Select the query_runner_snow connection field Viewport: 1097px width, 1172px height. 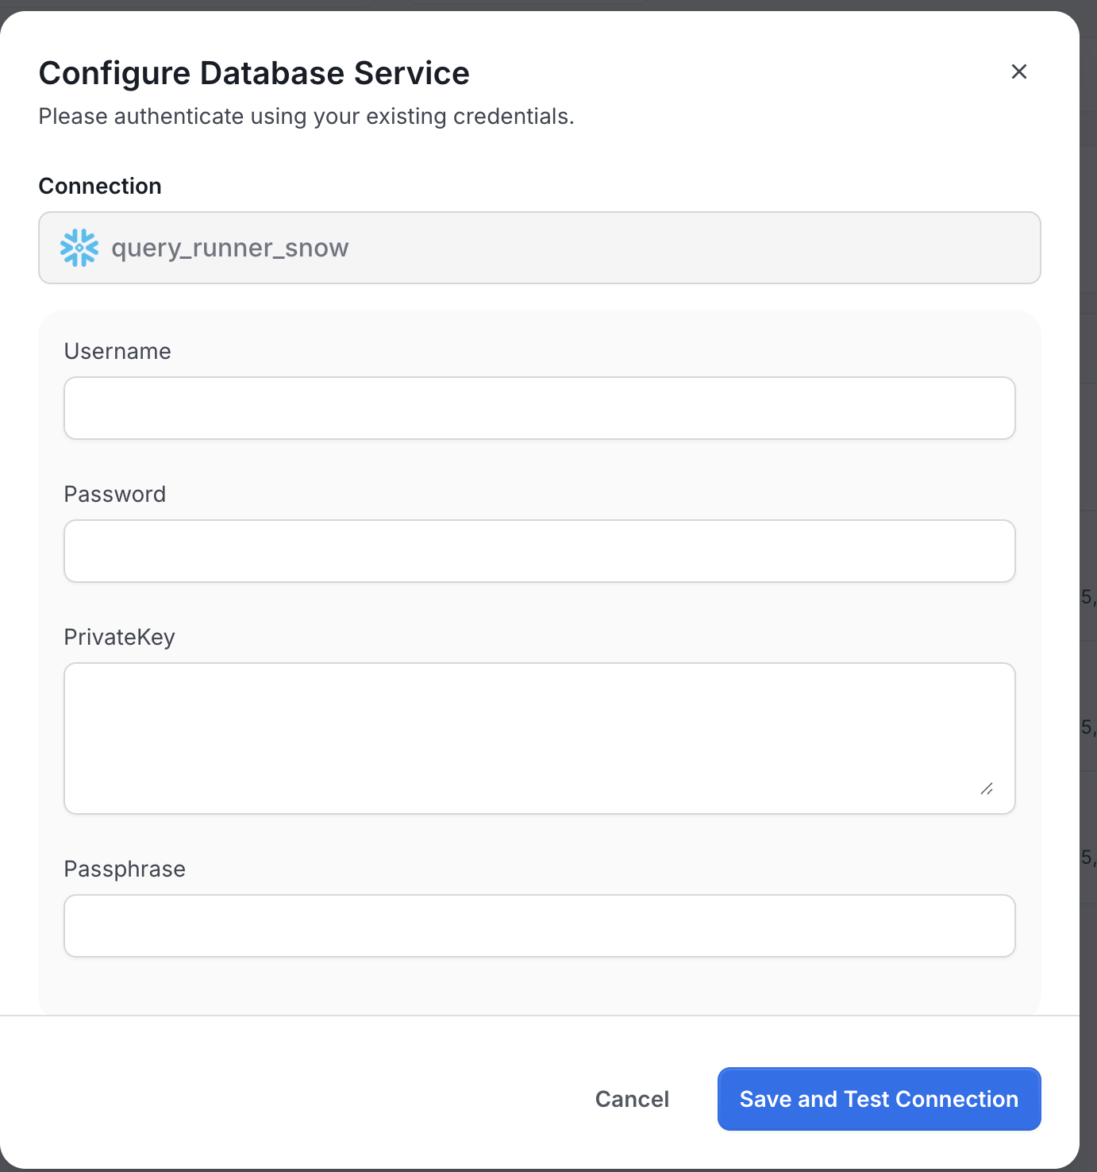click(x=539, y=248)
